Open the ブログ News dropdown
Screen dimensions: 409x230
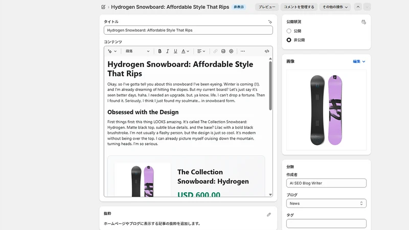pyautogui.click(x=326, y=203)
